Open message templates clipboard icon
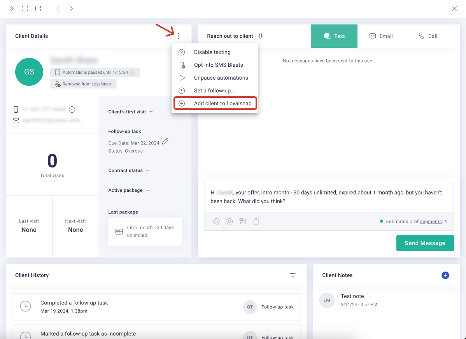 coord(256,221)
